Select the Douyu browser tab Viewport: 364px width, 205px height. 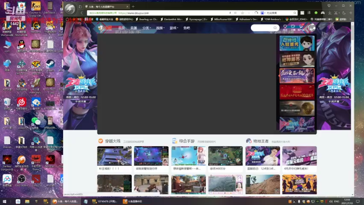click(106, 7)
